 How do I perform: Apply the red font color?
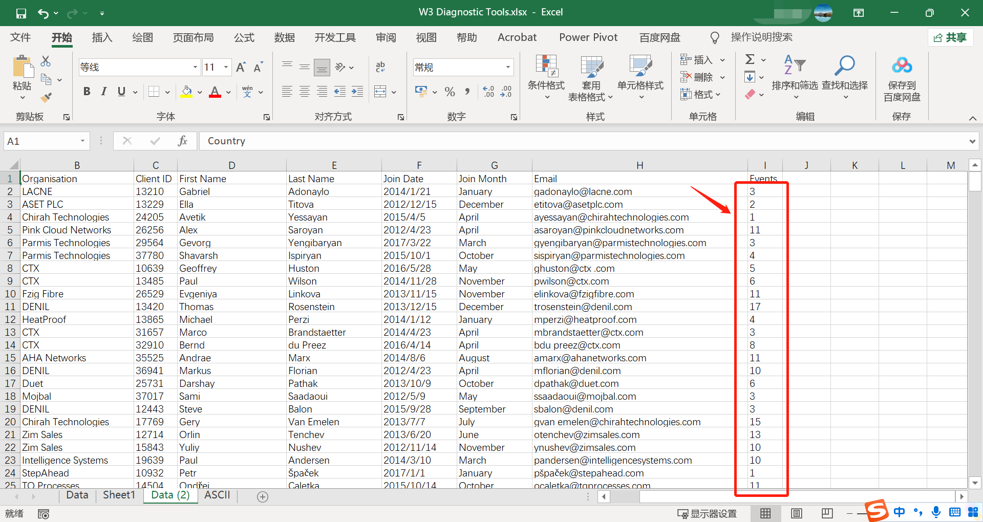216,92
